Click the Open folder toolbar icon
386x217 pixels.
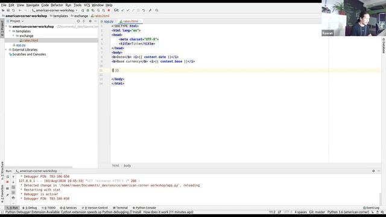[3, 10]
